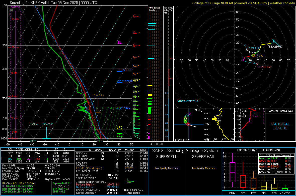Select the 'SHIP = 0.3' parameter
This screenshot has width=296, height=196.
[x=59, y=191]
